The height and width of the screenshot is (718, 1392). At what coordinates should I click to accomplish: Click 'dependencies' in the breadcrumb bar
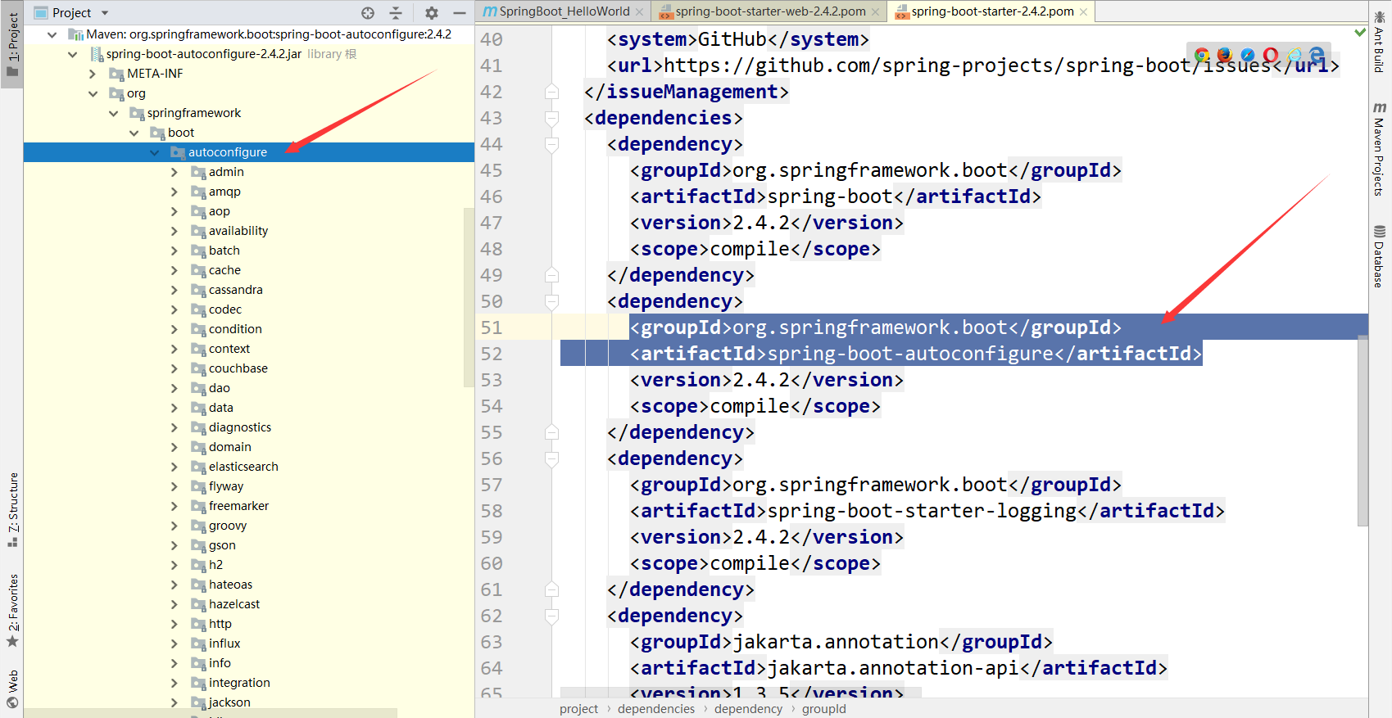click(x=656, y=709)
